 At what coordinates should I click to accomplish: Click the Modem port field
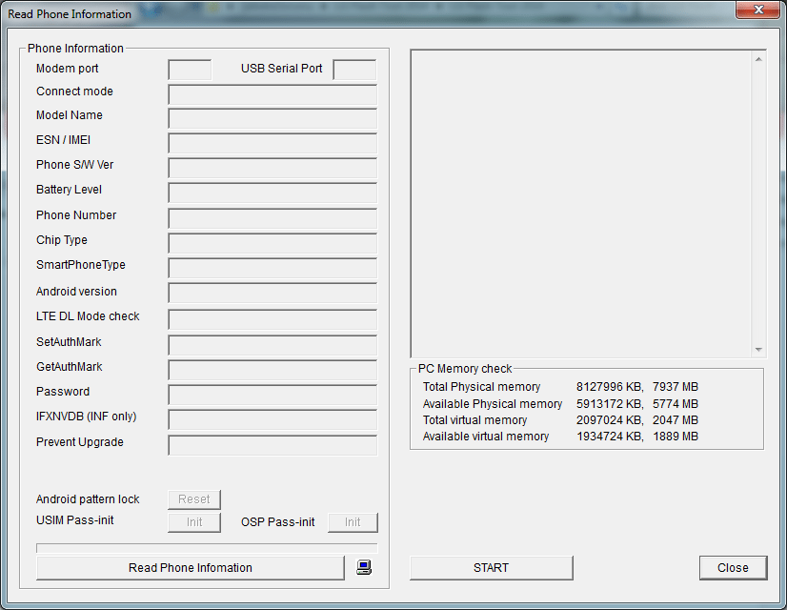tap(190, 70)
